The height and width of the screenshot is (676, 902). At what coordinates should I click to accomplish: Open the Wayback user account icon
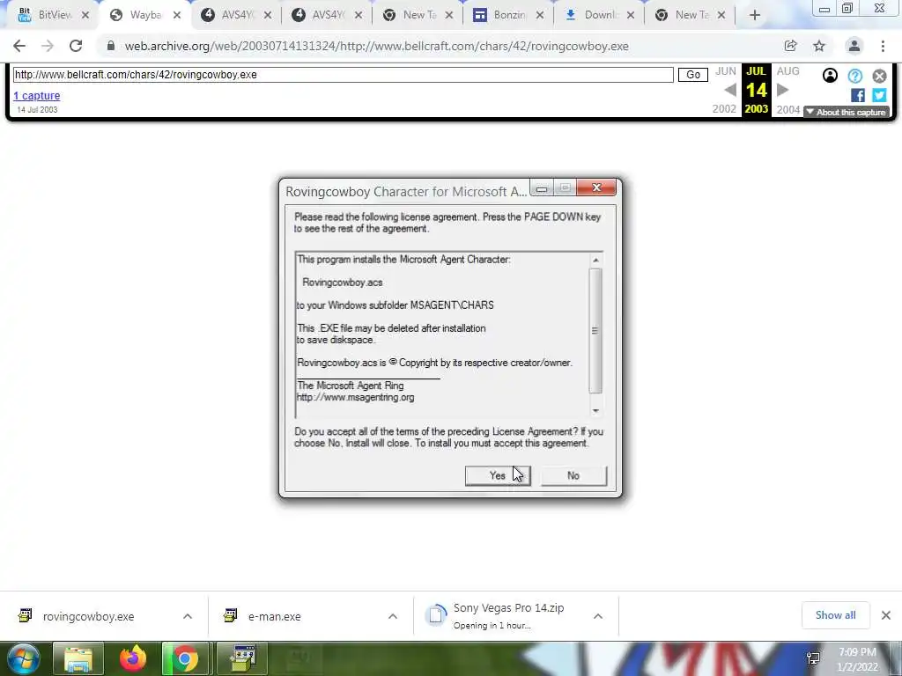pos(830,76)
